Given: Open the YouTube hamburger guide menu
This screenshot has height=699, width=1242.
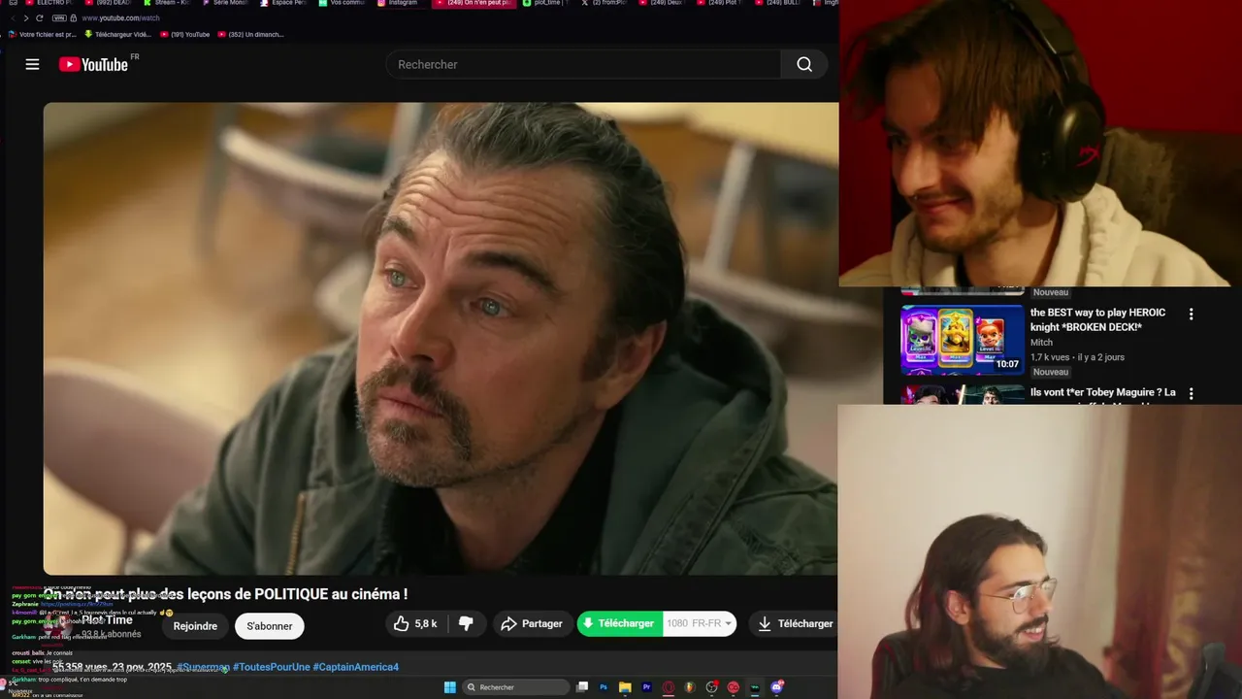Looking at the screenshot, I should 32,64.
